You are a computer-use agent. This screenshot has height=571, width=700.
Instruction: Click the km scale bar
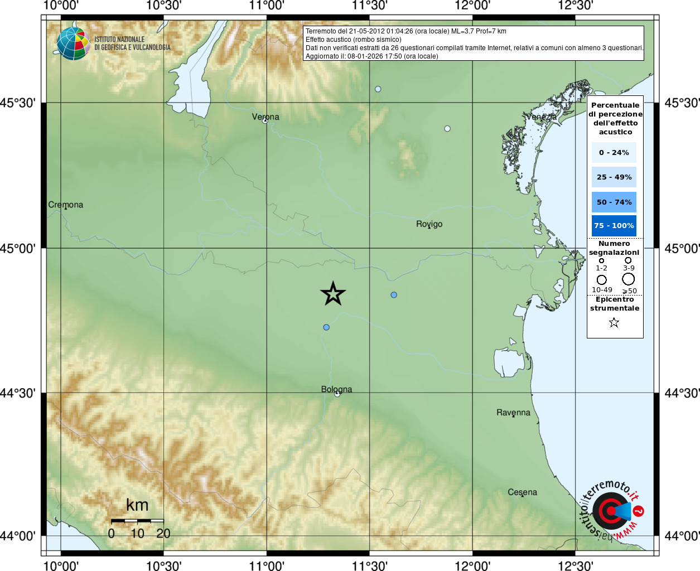[x=137, y=520]
